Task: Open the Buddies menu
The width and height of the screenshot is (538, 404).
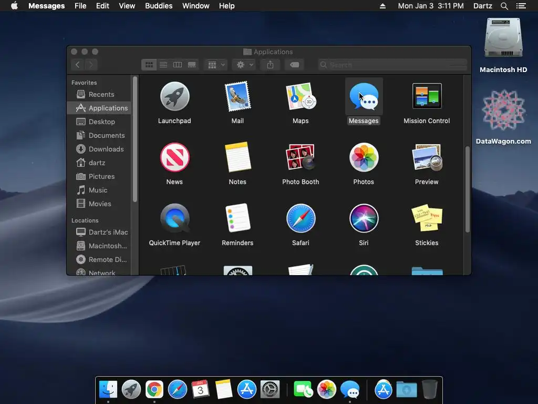Action: pyautogui.click(x=159, y=6)
